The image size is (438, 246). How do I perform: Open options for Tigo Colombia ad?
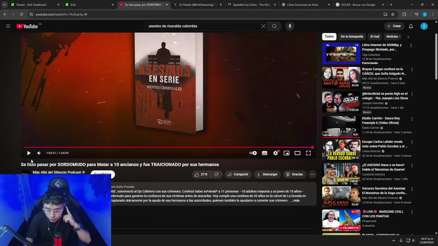(411, 45)
